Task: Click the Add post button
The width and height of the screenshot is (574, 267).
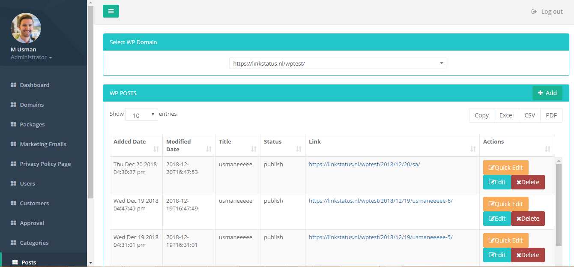Action: click(x=547, y=93)
